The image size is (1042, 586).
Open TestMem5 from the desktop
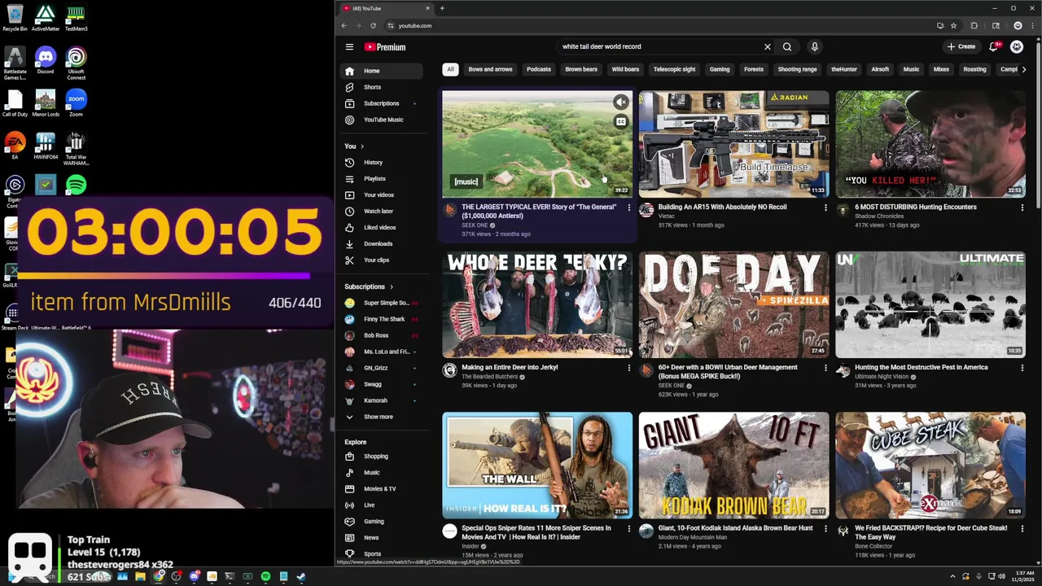click(76, 18)
